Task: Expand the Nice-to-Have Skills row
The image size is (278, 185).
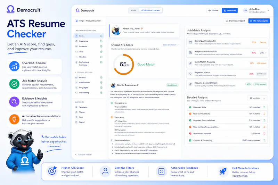Action: 227,113
